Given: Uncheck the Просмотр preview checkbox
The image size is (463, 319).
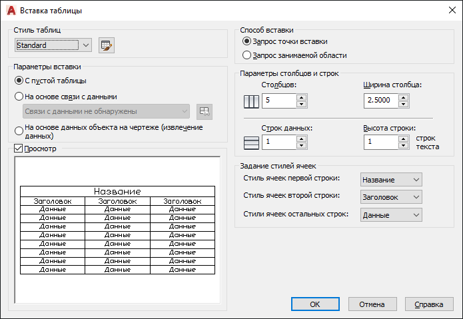Looking at the screenshot, I should [18, 149].
